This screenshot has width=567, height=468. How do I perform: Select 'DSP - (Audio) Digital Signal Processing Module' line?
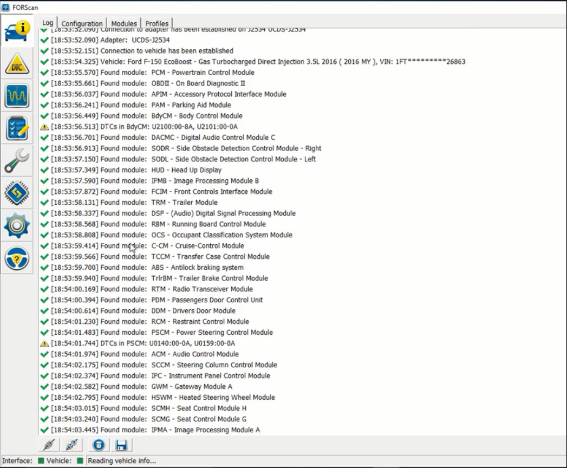[x=173, y=213]
